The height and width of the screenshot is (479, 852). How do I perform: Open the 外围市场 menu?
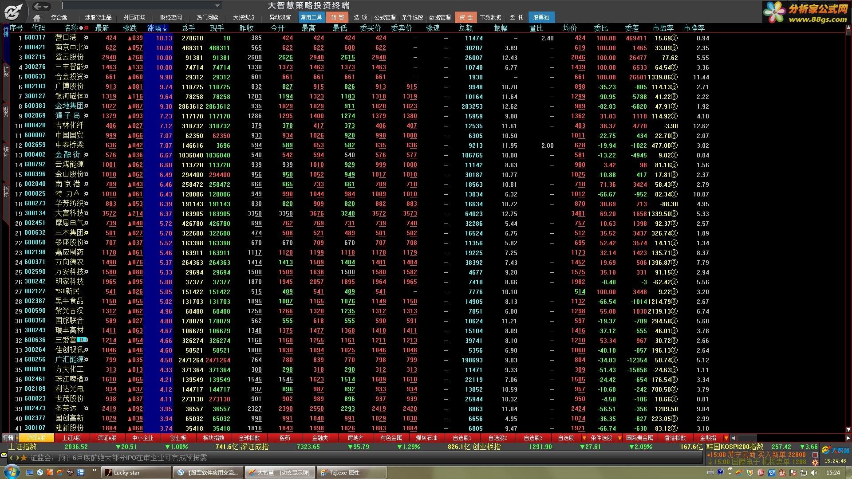click(134, 17)
